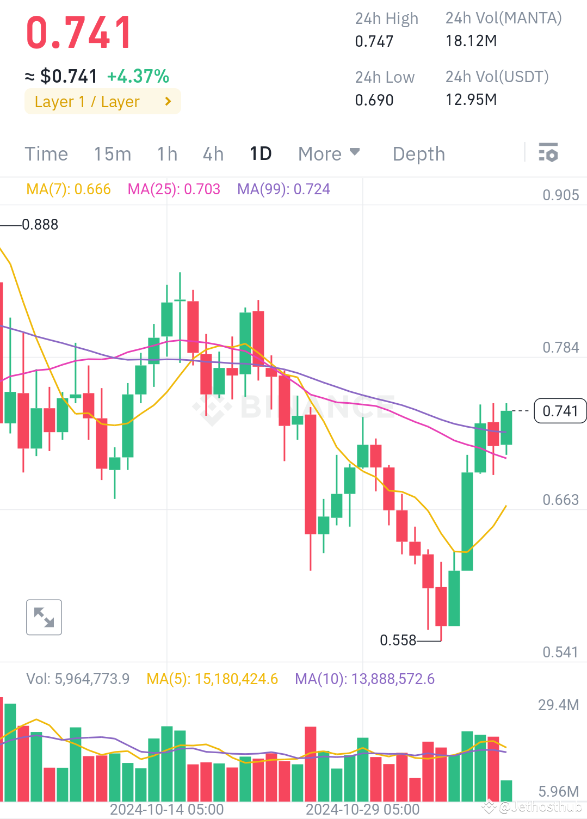Click the Vol: 5,964,773.9 label

78,679
